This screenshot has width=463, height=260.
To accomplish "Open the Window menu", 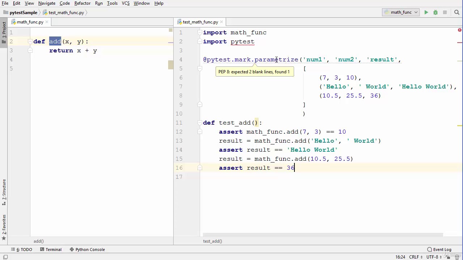I will 141,3.
